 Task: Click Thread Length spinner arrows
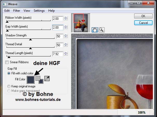[66, 54]
